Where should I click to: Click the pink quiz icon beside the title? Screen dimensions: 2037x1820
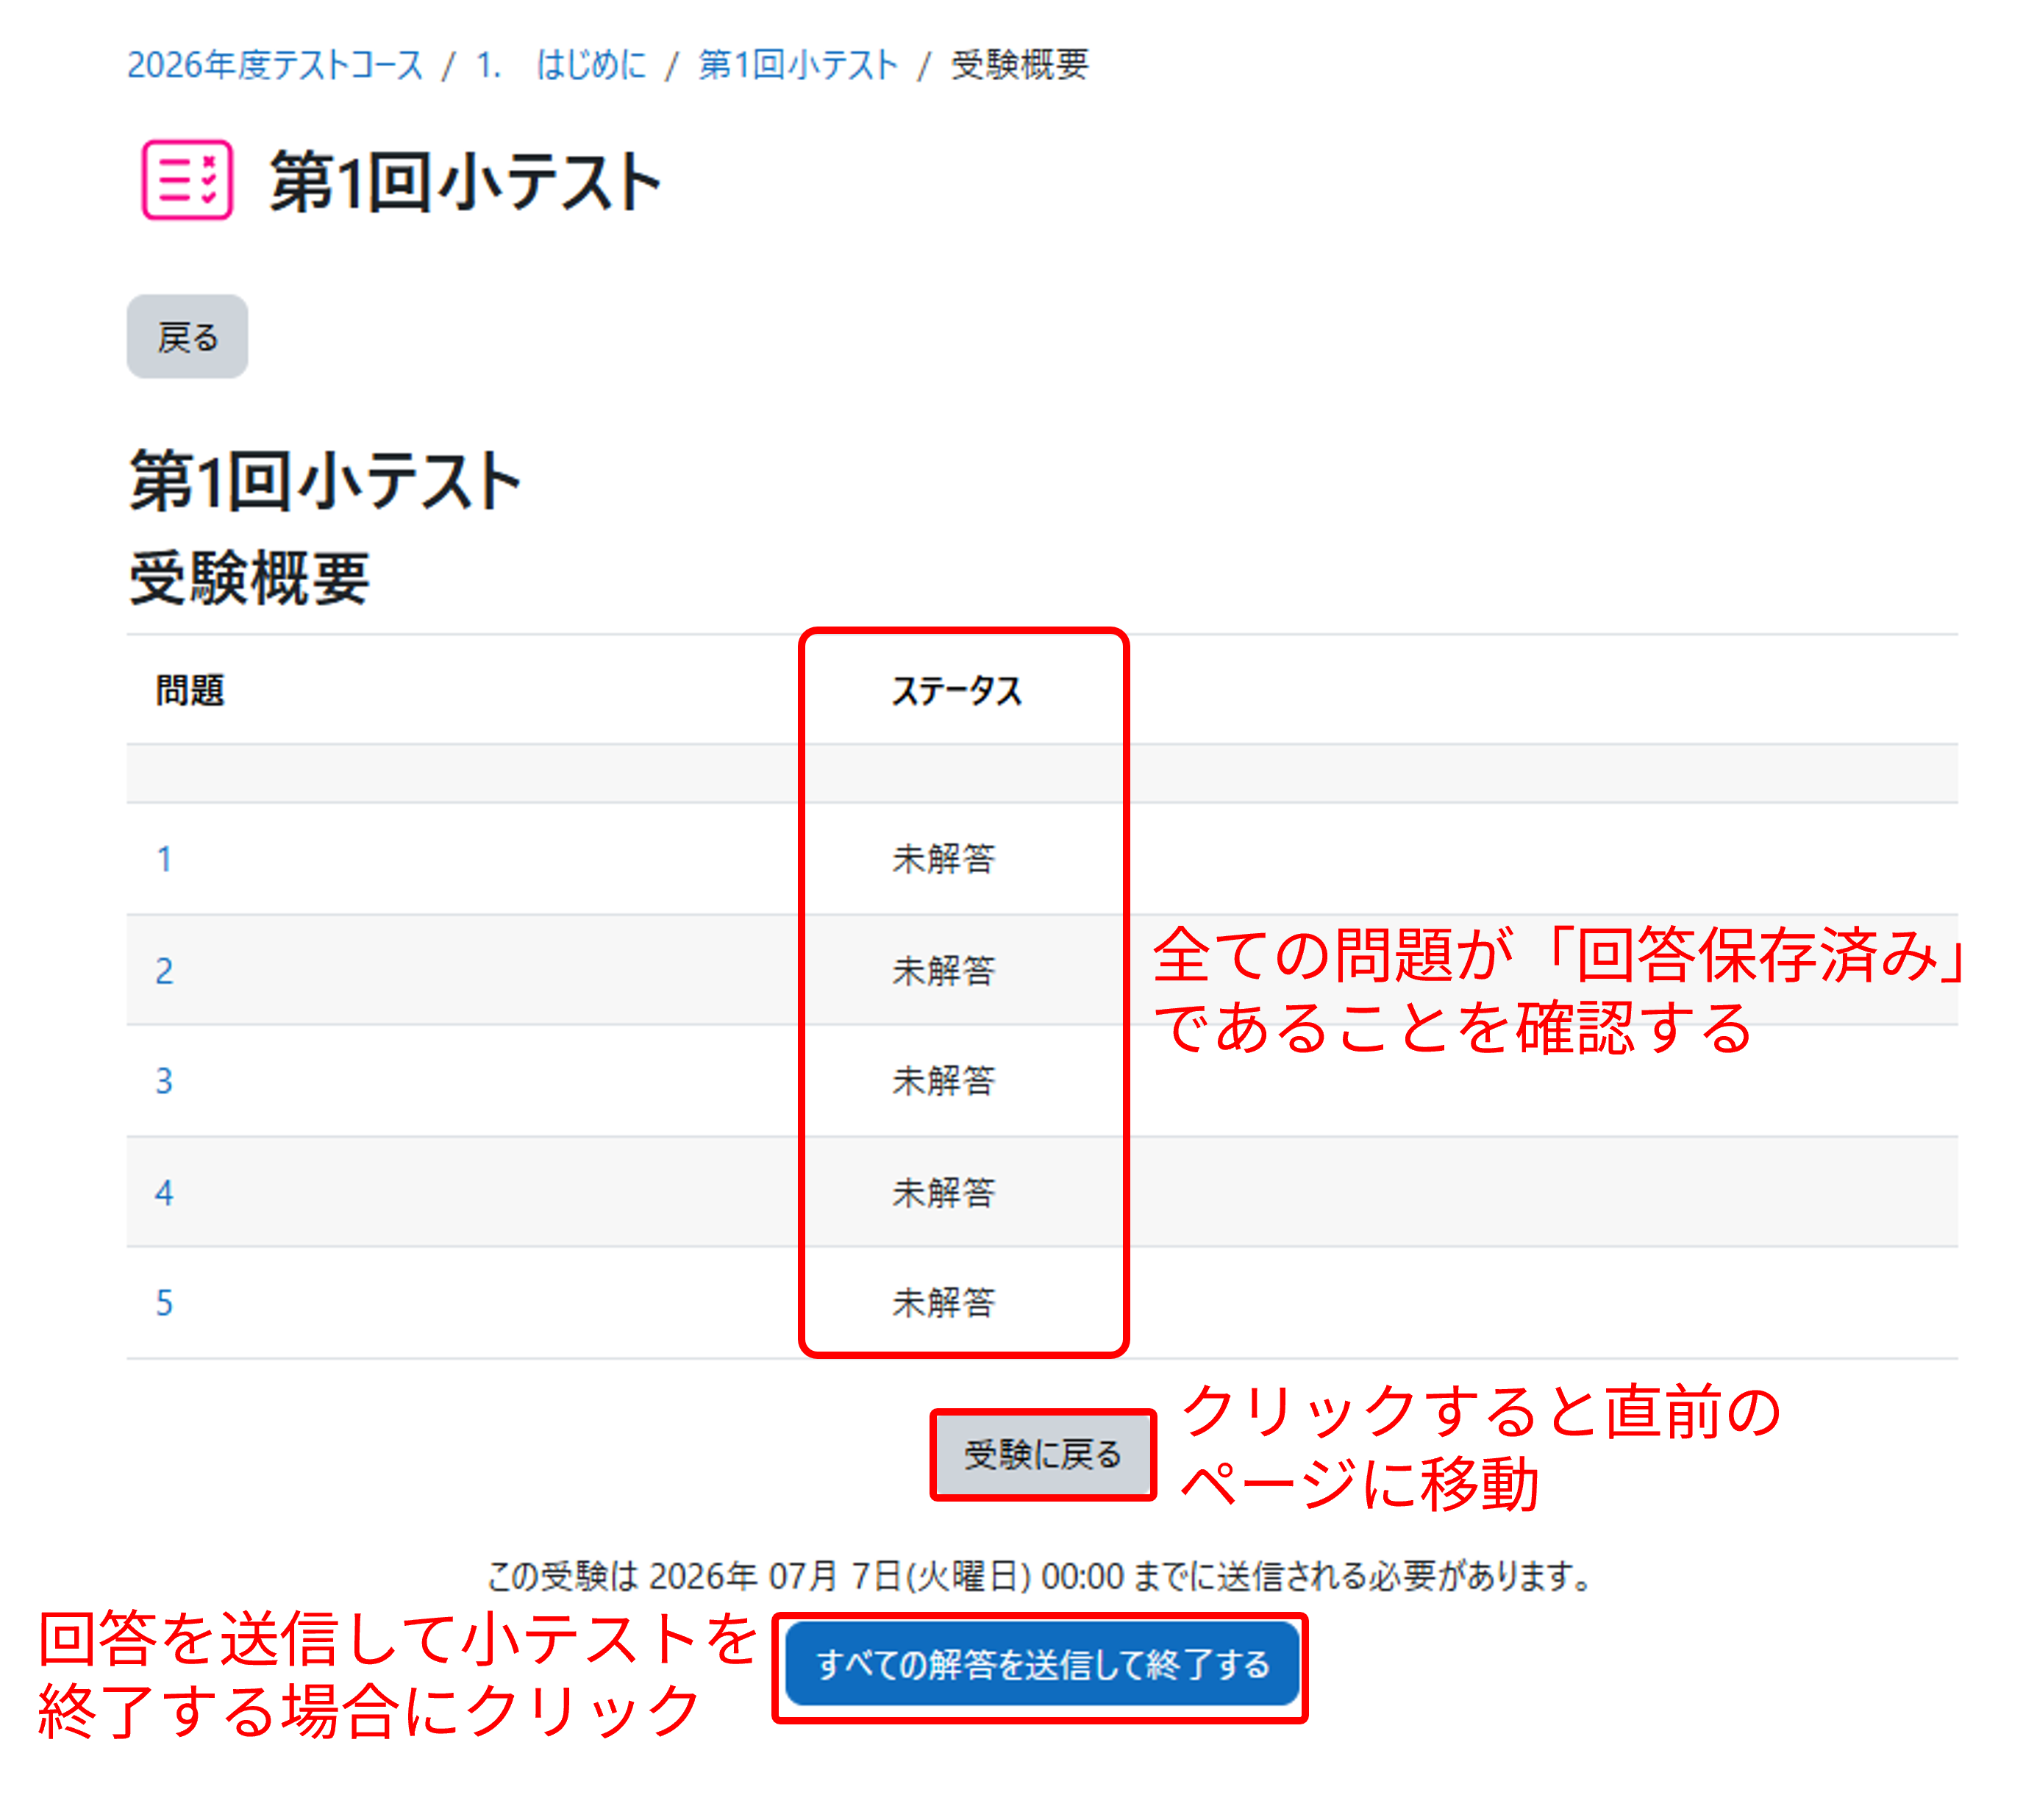(x=187, y=180)
